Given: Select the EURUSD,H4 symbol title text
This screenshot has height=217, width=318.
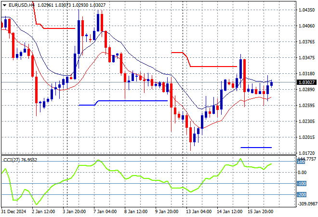Looking at the screenshot, I should coord(22,5).
